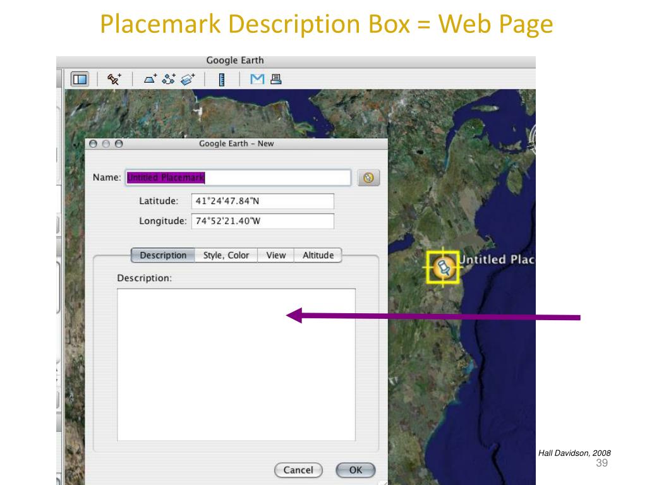Image resolution: width=647 pixels, height=485 pixels.
Task: Add a new placemark with pushpin tool
Action: pyautogui.click(x=114, y=79)
